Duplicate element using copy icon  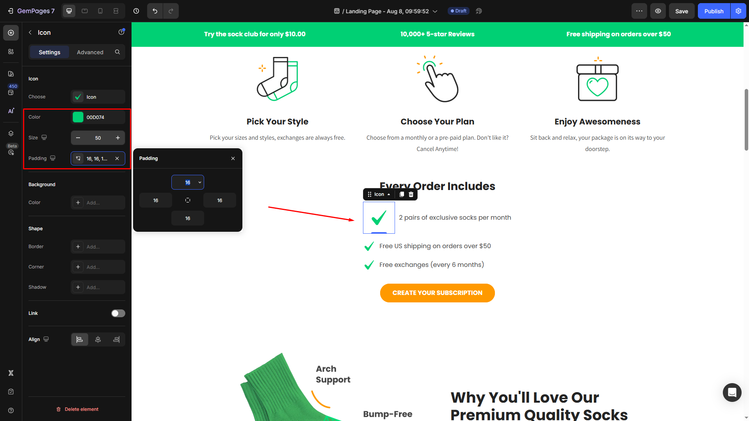click(x=402, y=194)
